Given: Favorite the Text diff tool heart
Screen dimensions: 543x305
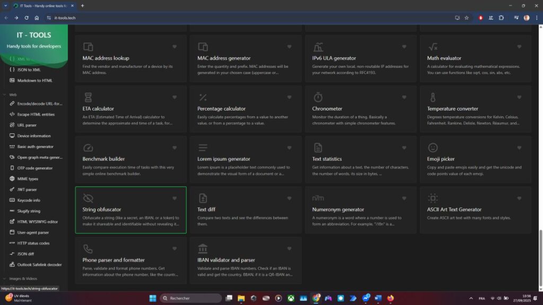Looking at the screenshot, I should 289,199.
